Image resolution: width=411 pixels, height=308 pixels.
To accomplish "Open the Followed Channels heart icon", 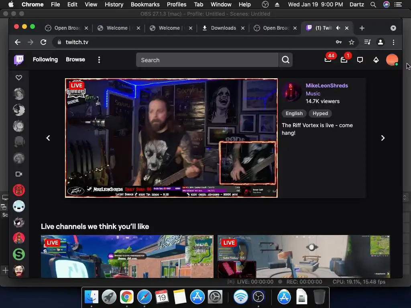I will (19, 77).
